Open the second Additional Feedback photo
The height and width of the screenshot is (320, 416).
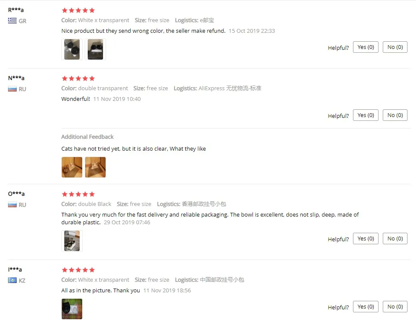click(x=95, y=167)
